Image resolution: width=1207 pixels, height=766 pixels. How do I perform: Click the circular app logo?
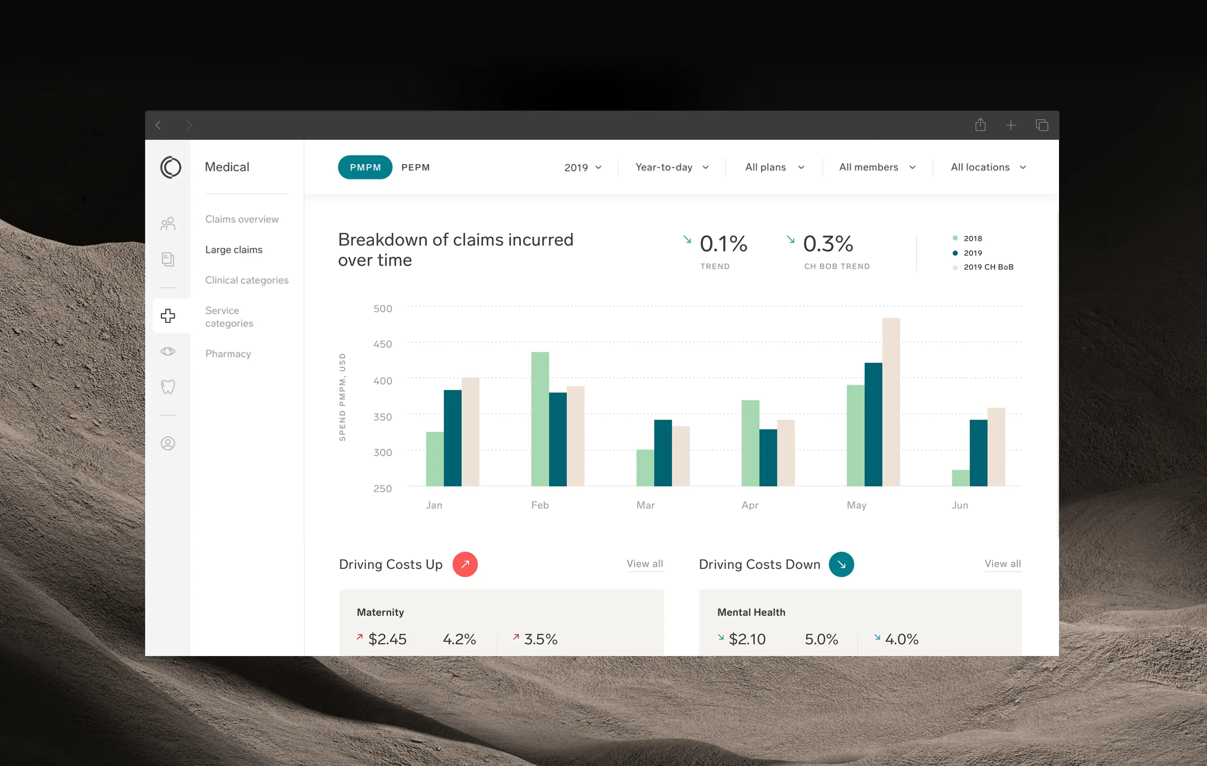pyautogui.click(x=170, y=167)
